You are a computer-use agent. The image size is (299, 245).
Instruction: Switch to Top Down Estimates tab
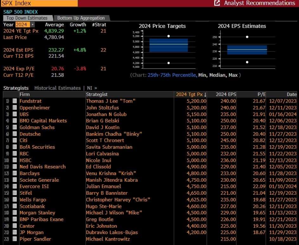pyautogui.click(x=28, y=18)
